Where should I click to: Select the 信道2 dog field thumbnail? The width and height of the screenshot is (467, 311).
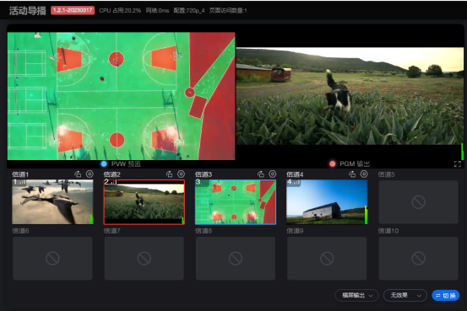(x=144, y=202)
